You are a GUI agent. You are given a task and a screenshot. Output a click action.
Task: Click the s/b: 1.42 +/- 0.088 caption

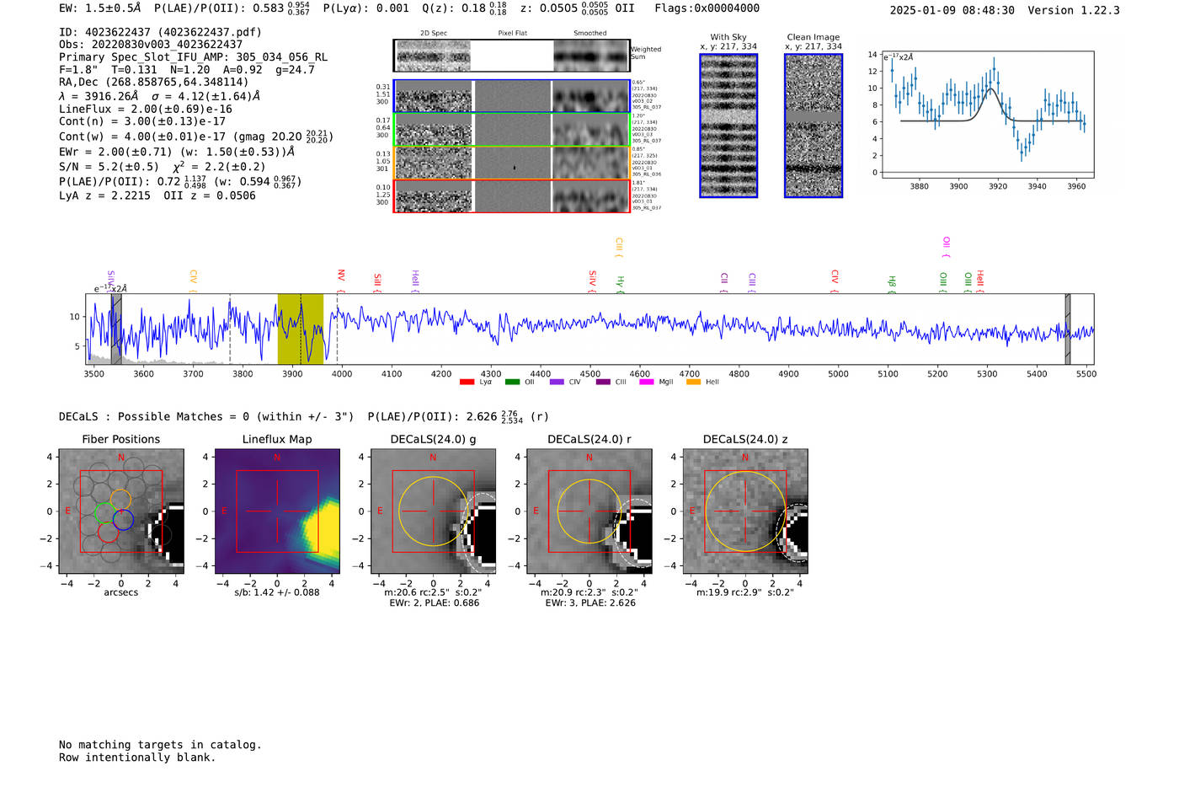pyautogui.click(x=277, y=592)
